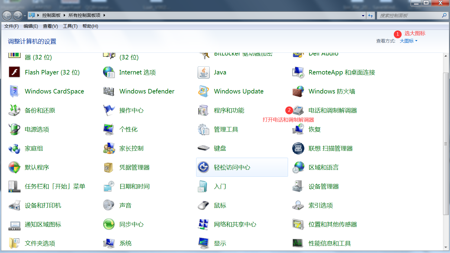Open the RemoteApp 和桌面连接 icon

[298, 72]
